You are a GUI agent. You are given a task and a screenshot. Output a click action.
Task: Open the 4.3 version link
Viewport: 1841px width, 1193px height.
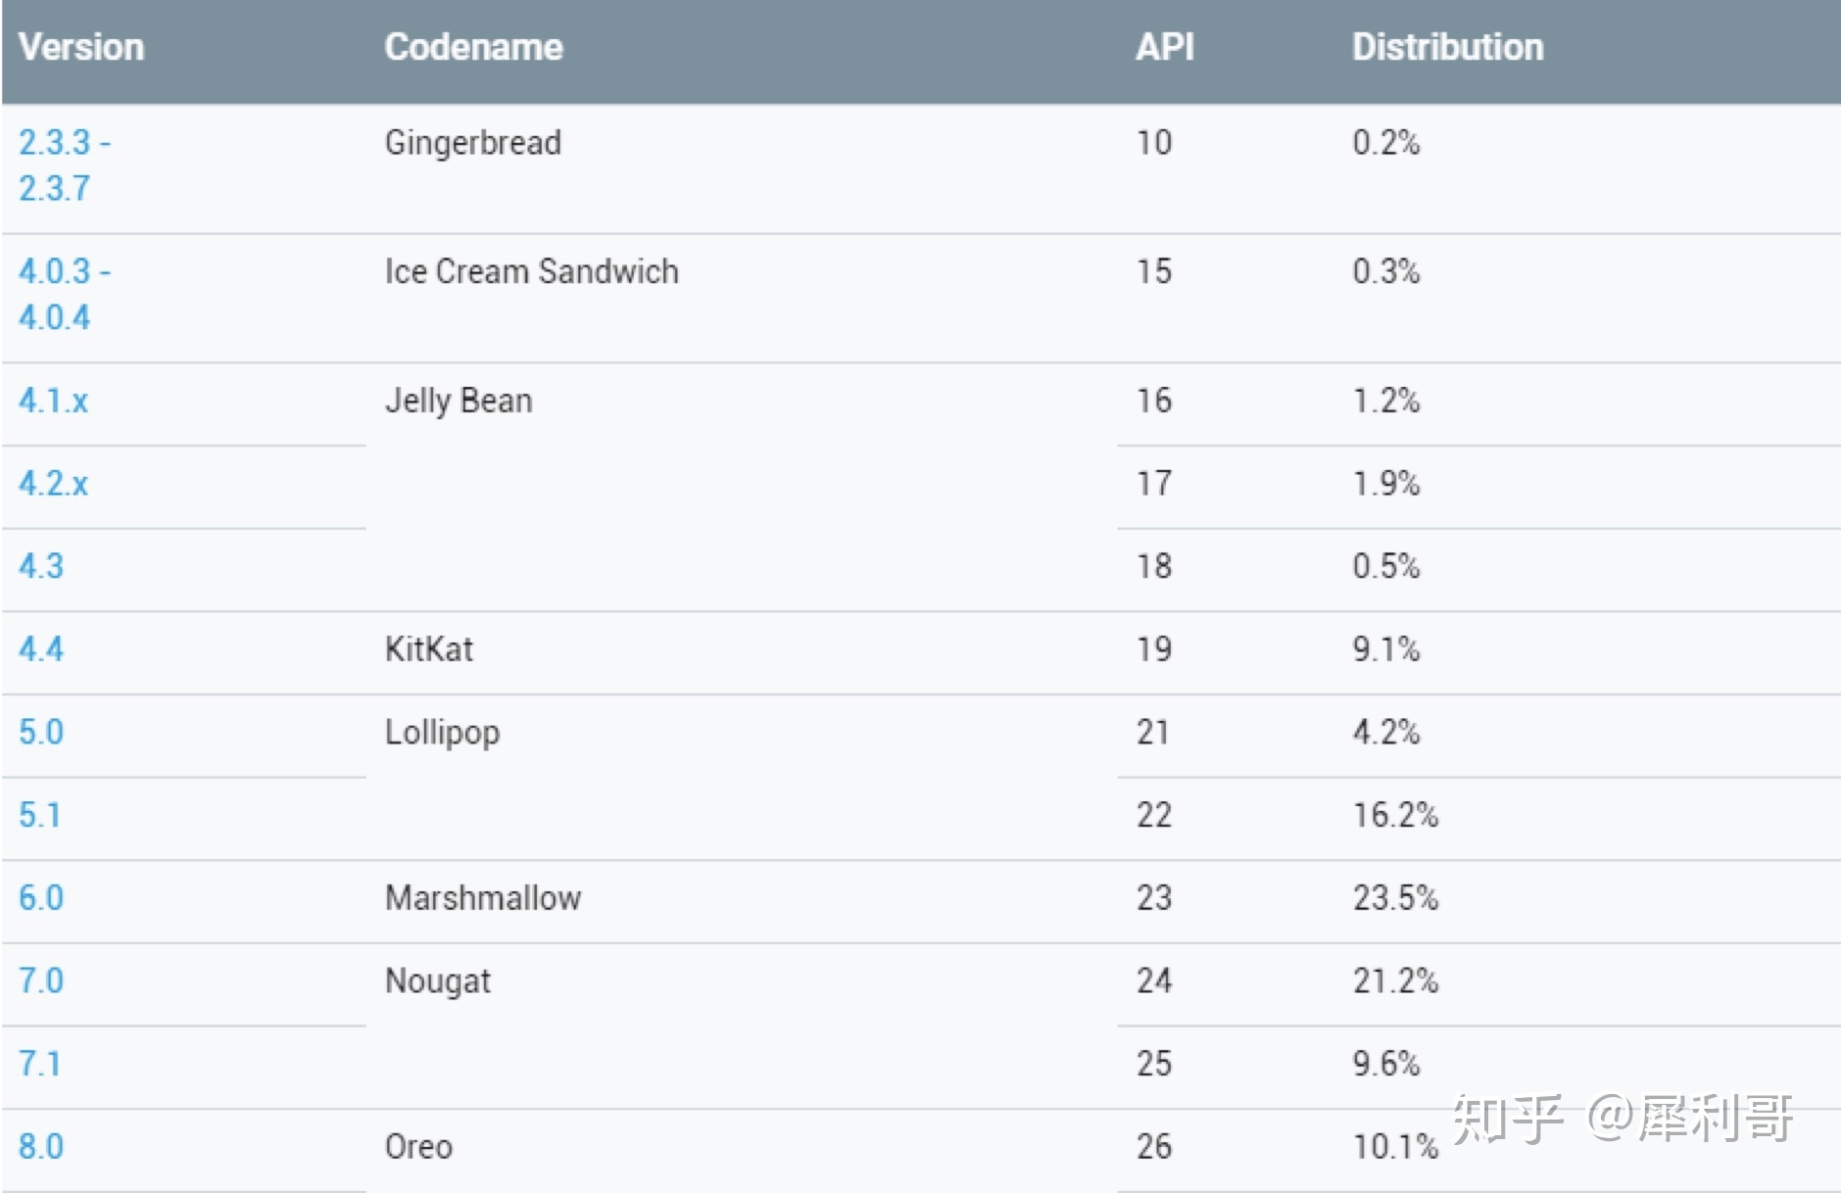41,566
